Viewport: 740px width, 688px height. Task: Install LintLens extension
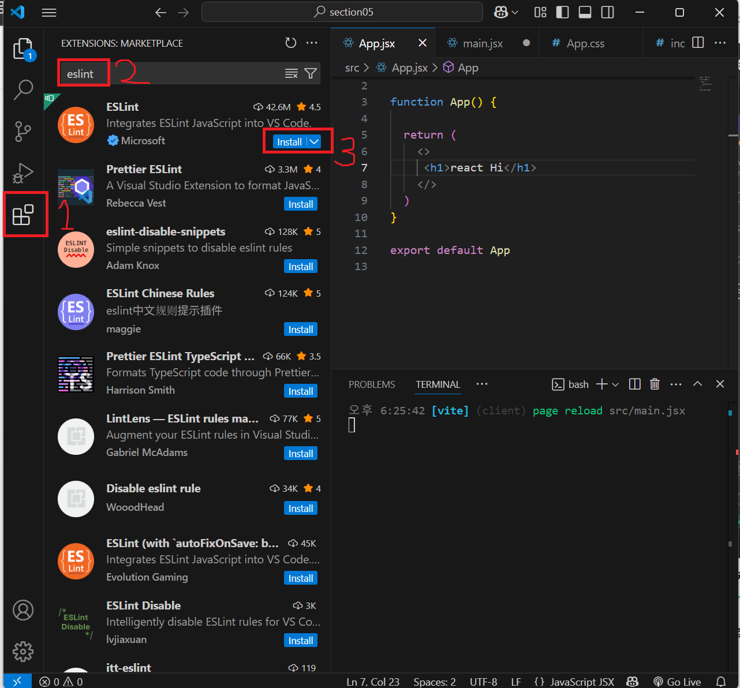click(x=301, y=454)
